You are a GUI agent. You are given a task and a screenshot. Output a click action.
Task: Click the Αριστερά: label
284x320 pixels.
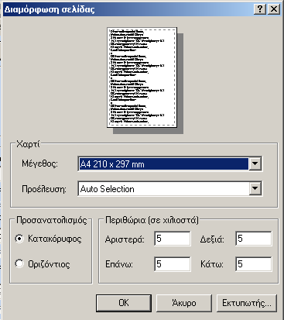125,239
